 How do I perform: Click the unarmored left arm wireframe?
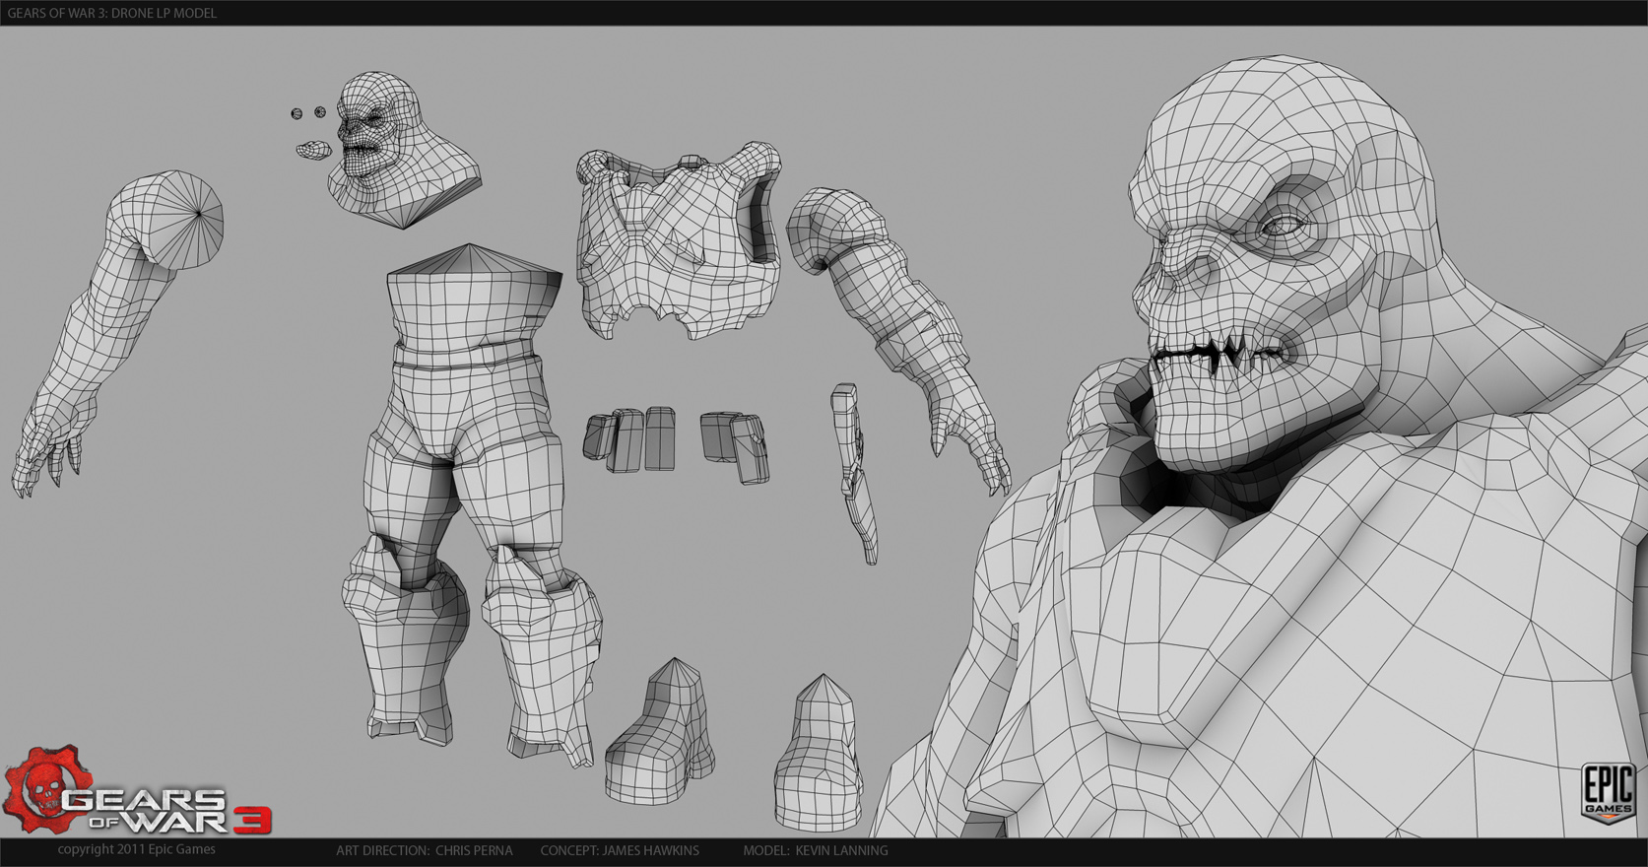point(118,333)
